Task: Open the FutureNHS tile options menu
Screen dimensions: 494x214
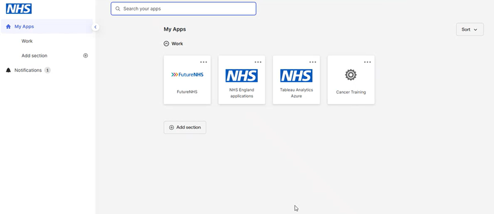Action: tap(203, 62)
